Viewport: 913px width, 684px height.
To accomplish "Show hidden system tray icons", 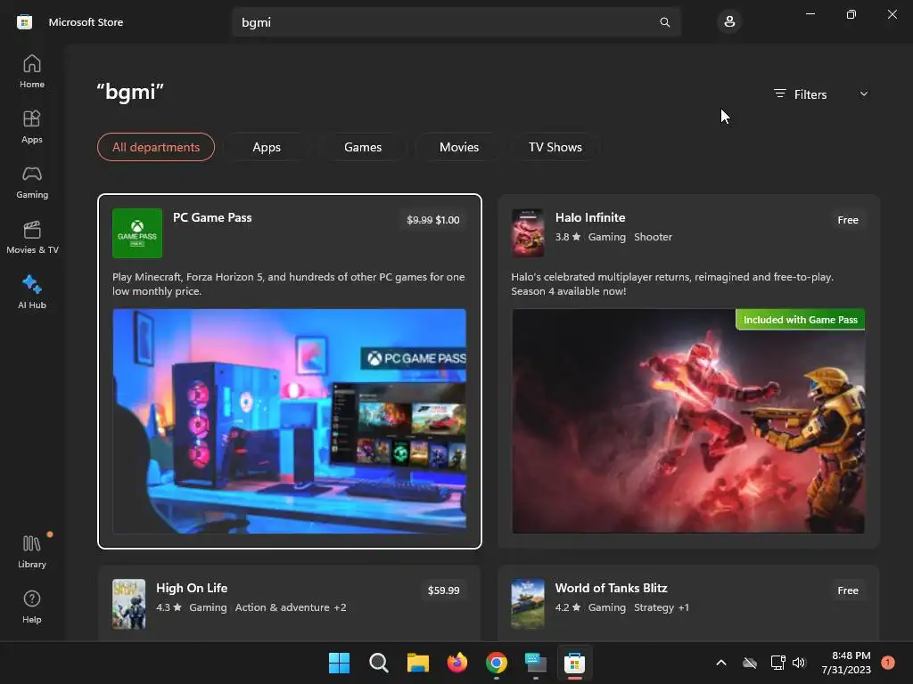I will 720,663.
